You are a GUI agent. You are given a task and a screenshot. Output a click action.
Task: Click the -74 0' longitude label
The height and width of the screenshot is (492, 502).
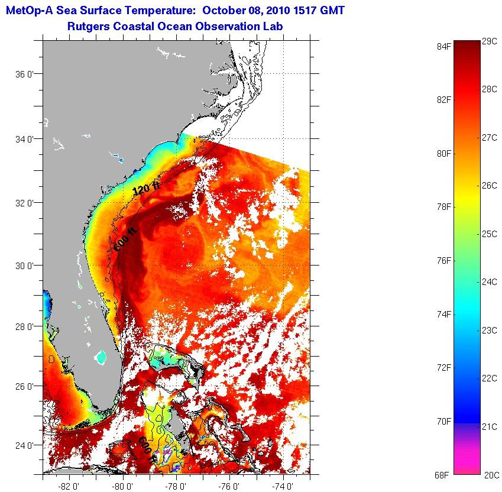tap(283, 486)
